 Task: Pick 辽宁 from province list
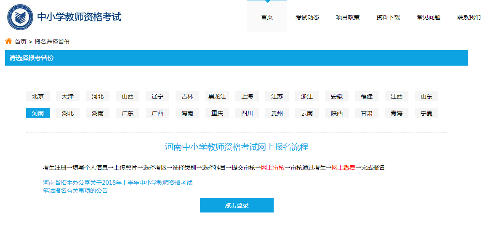click(x=157, y=96)
